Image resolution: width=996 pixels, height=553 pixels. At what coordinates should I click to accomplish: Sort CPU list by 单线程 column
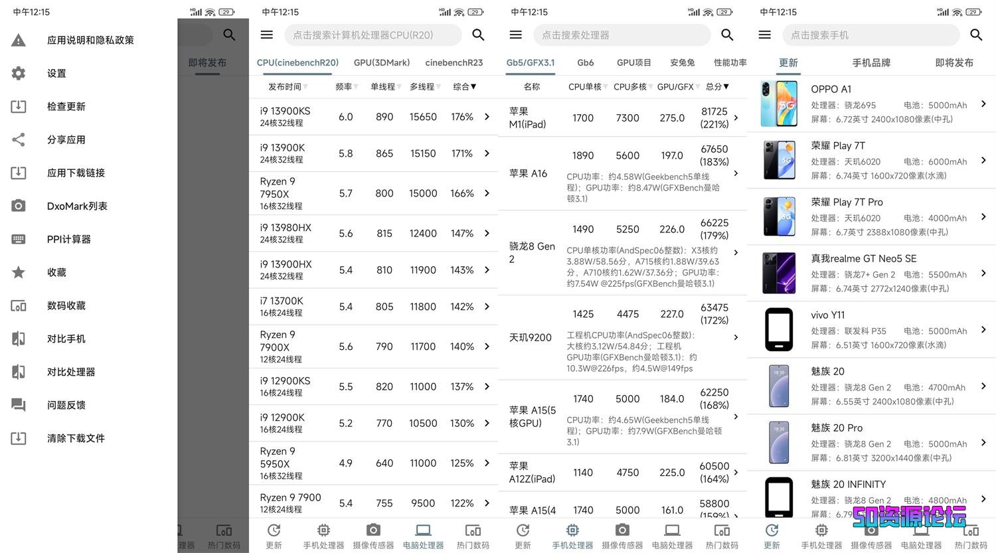coord(385,87)
